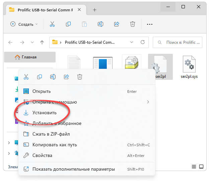Click the Delete icon in the context menu
This screenshot has width=210, height=181.
pos(80,77)
